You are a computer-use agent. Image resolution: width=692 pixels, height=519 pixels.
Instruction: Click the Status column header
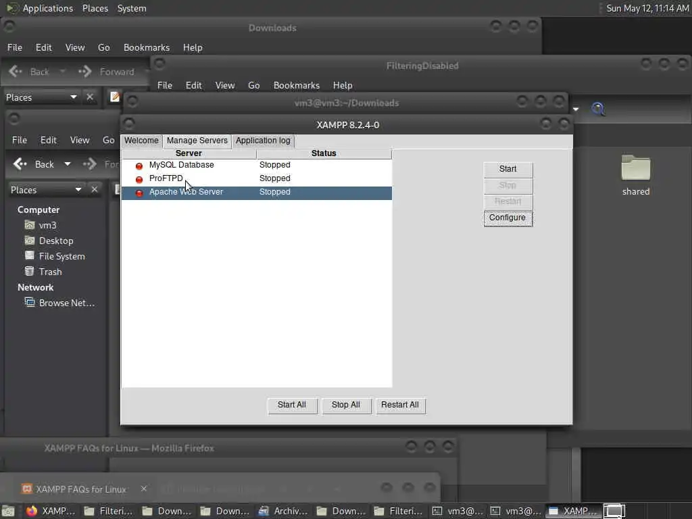point(324,153)
